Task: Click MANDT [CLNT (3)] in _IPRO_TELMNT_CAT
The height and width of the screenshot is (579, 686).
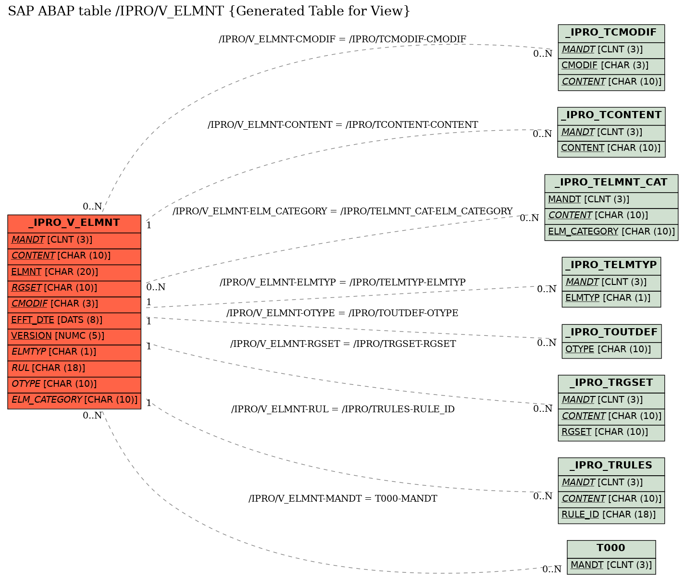Action: point(611,200)
